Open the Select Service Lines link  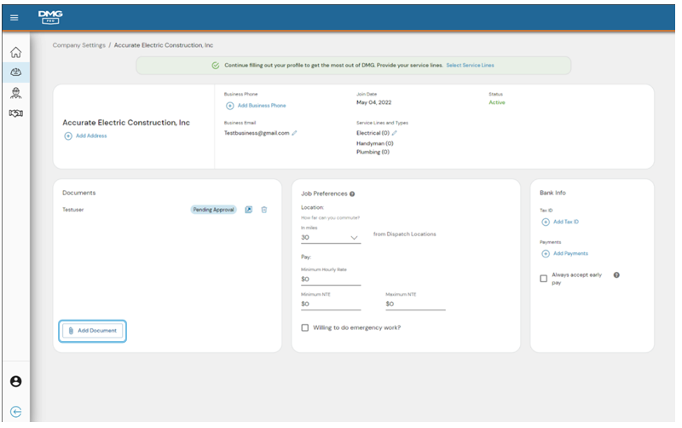pos(470,65)
